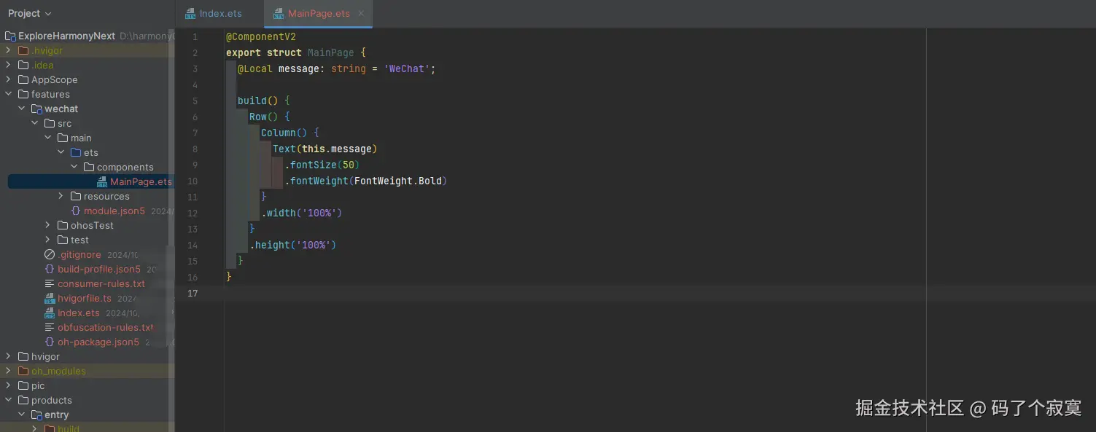Click the wechat module folder icon
Image resolution: width=1096 pixels, height=432 pixels.
tap(36, 109)
